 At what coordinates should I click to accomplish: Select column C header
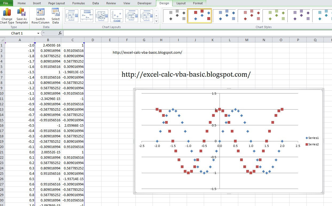73,40
